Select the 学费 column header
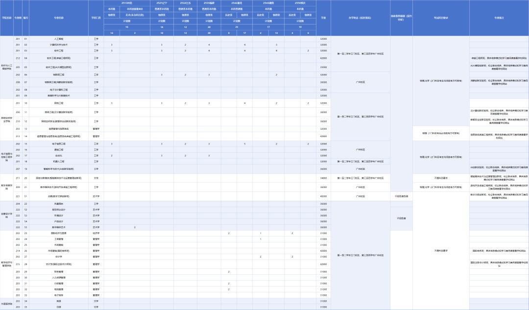 click(x=323, y=18)
